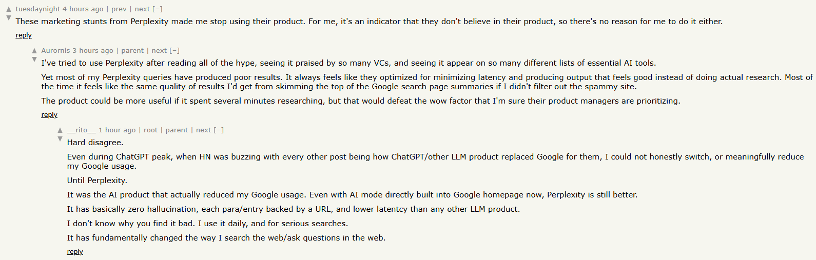
Task: Open the '4 hours ago' timestamp permalink
Action: (x=83, y=9)
